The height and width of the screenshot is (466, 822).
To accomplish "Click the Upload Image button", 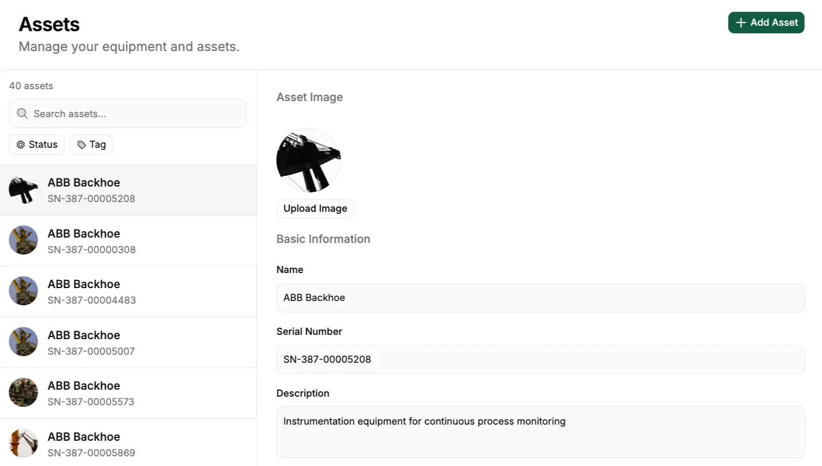I will pos(315,209).
